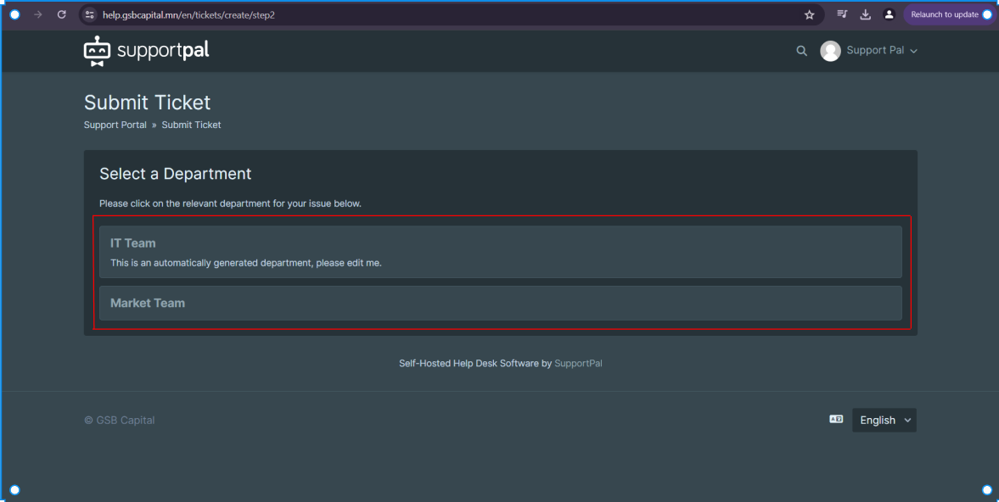Focus the browser address bar URL
Screen dimensions: 999x502
(x=188, y=14)
